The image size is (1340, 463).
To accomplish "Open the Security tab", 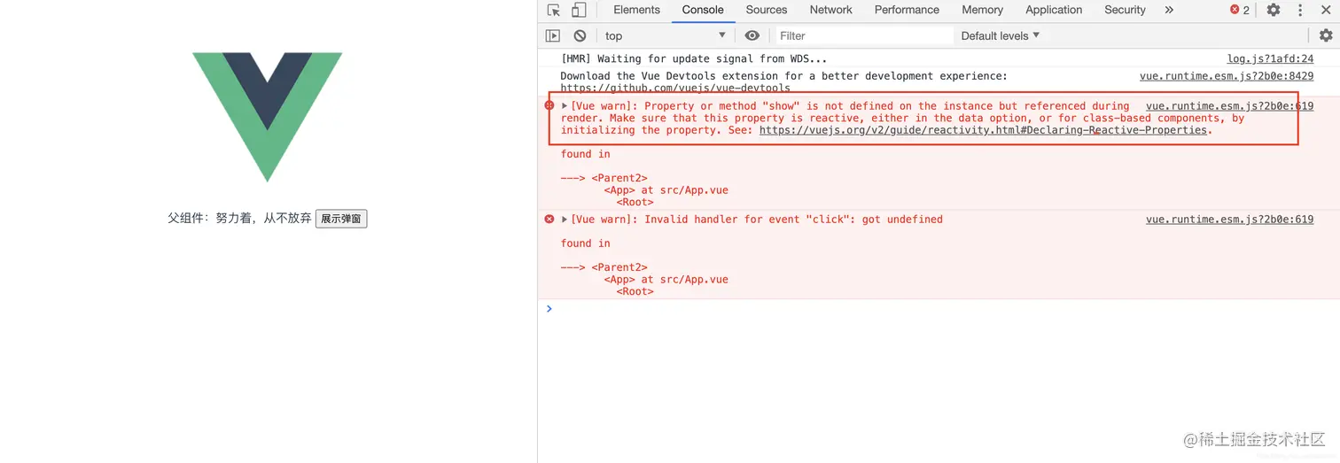I will (1125, 10).
